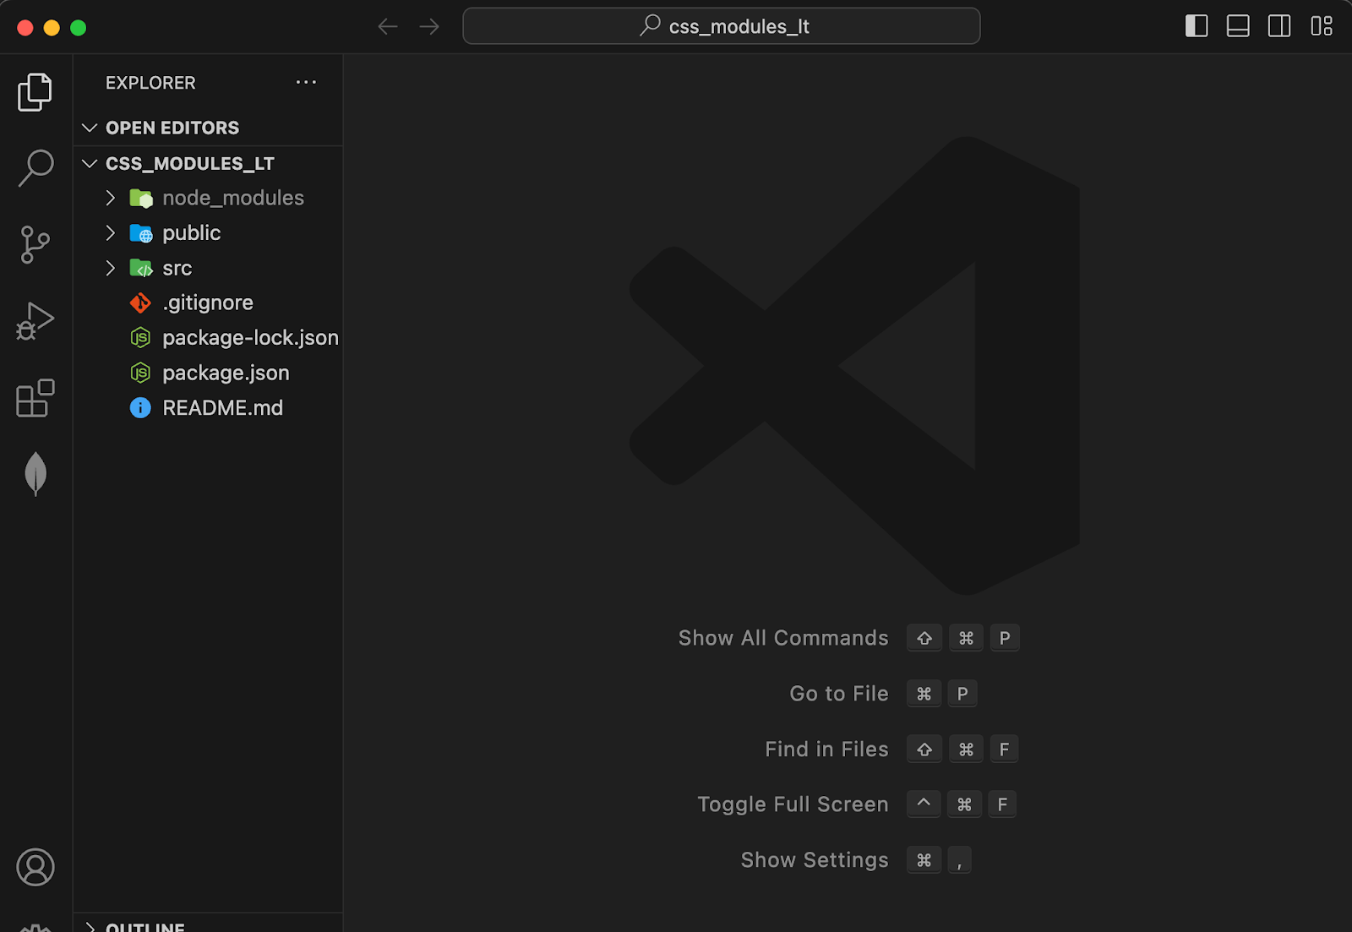Click the css_modules_lt search bar
The width and height of the screenshot is (1352, 932).
(721, 26)
